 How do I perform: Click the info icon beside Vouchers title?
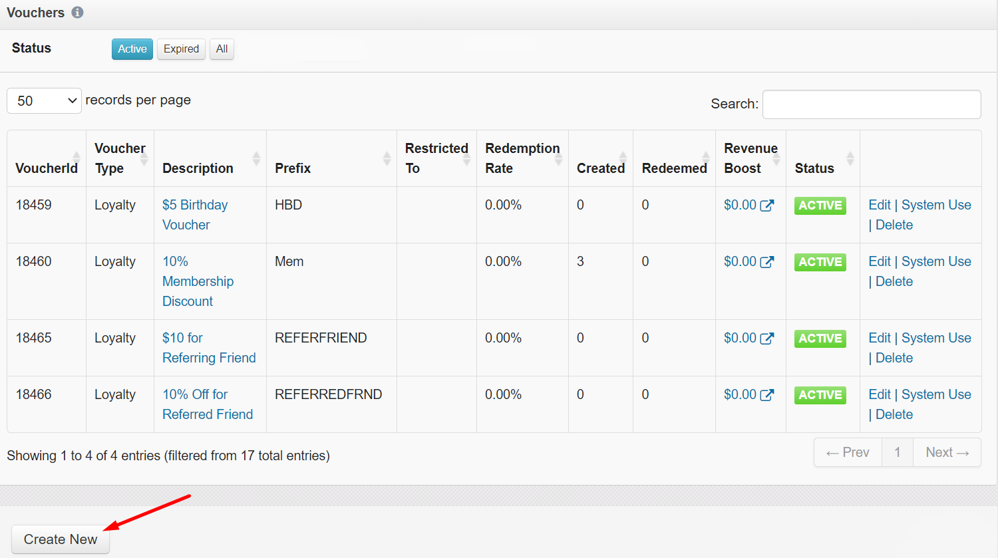click(77, 13)
